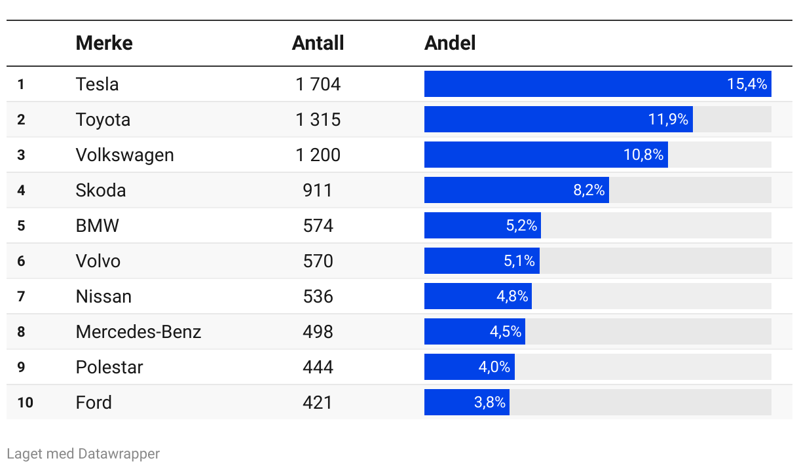799x469 pixels.
Task: Select the Tesla brand name
Action: tap(97, 84)
